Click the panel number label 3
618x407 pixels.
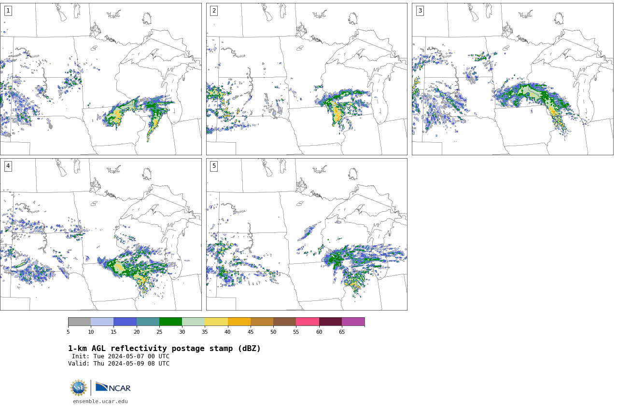pos(420,11)
